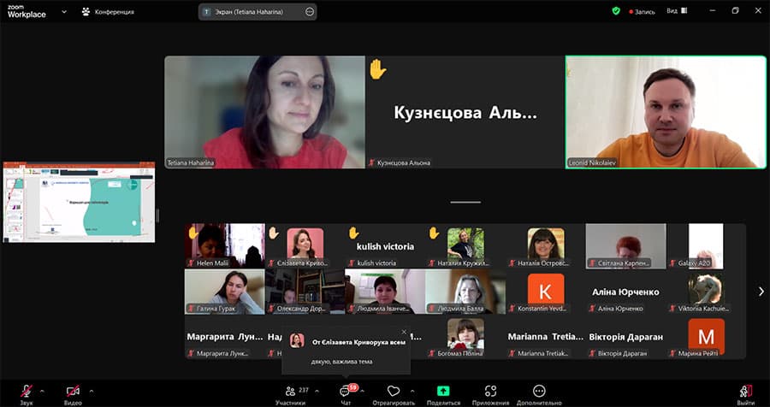
Task: Expand audio options arrow next to Звук
Action: click(x=43, y=391)
